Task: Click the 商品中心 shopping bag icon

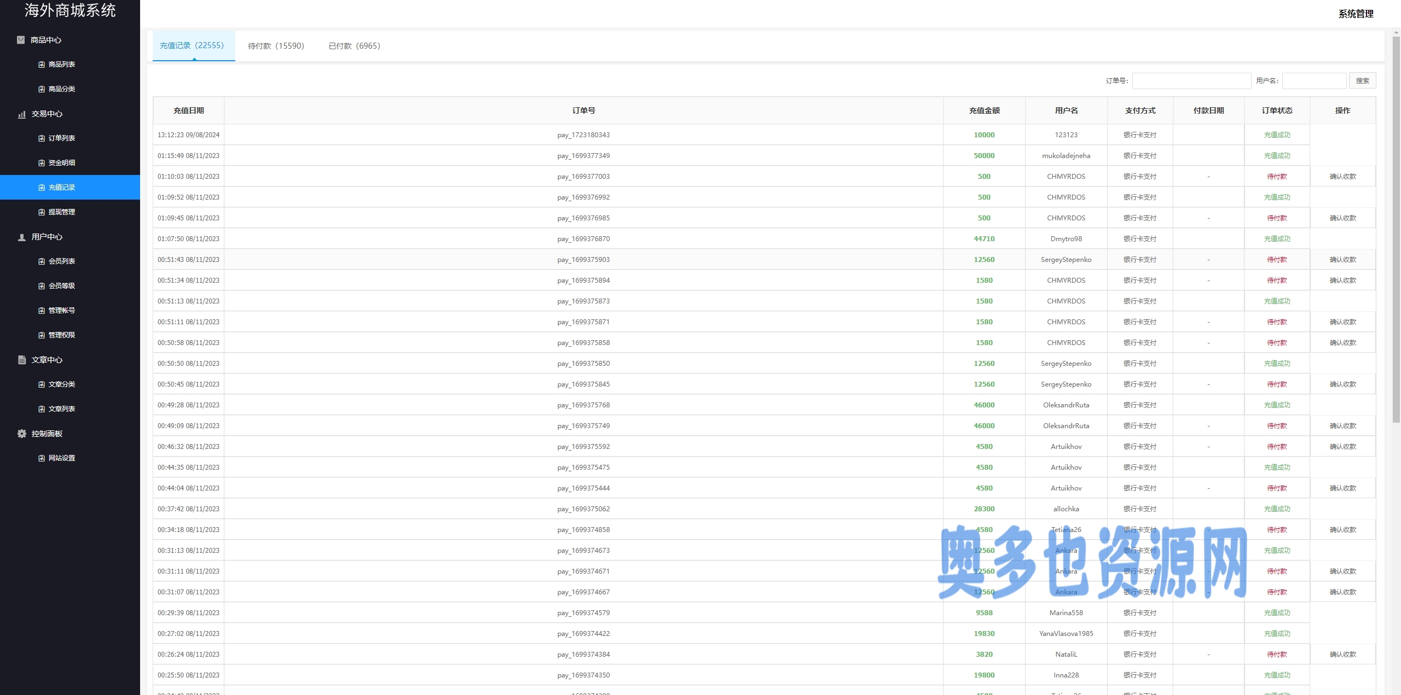Action: [21, 40]
